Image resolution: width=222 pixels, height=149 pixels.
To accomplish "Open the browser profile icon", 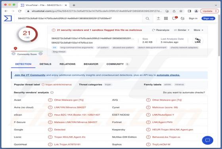I will [x=196, y=11].
